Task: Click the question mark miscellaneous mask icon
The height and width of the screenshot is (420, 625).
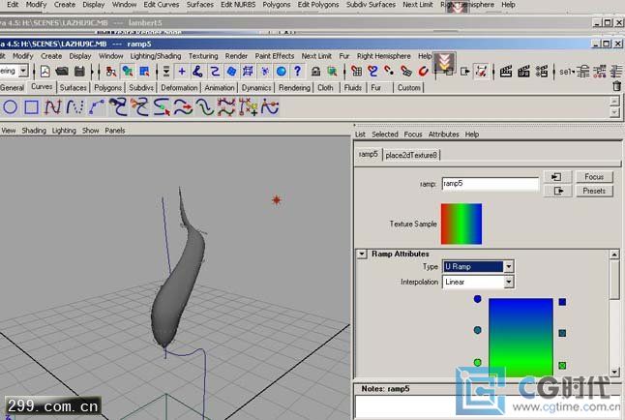Action: [297, 72]
